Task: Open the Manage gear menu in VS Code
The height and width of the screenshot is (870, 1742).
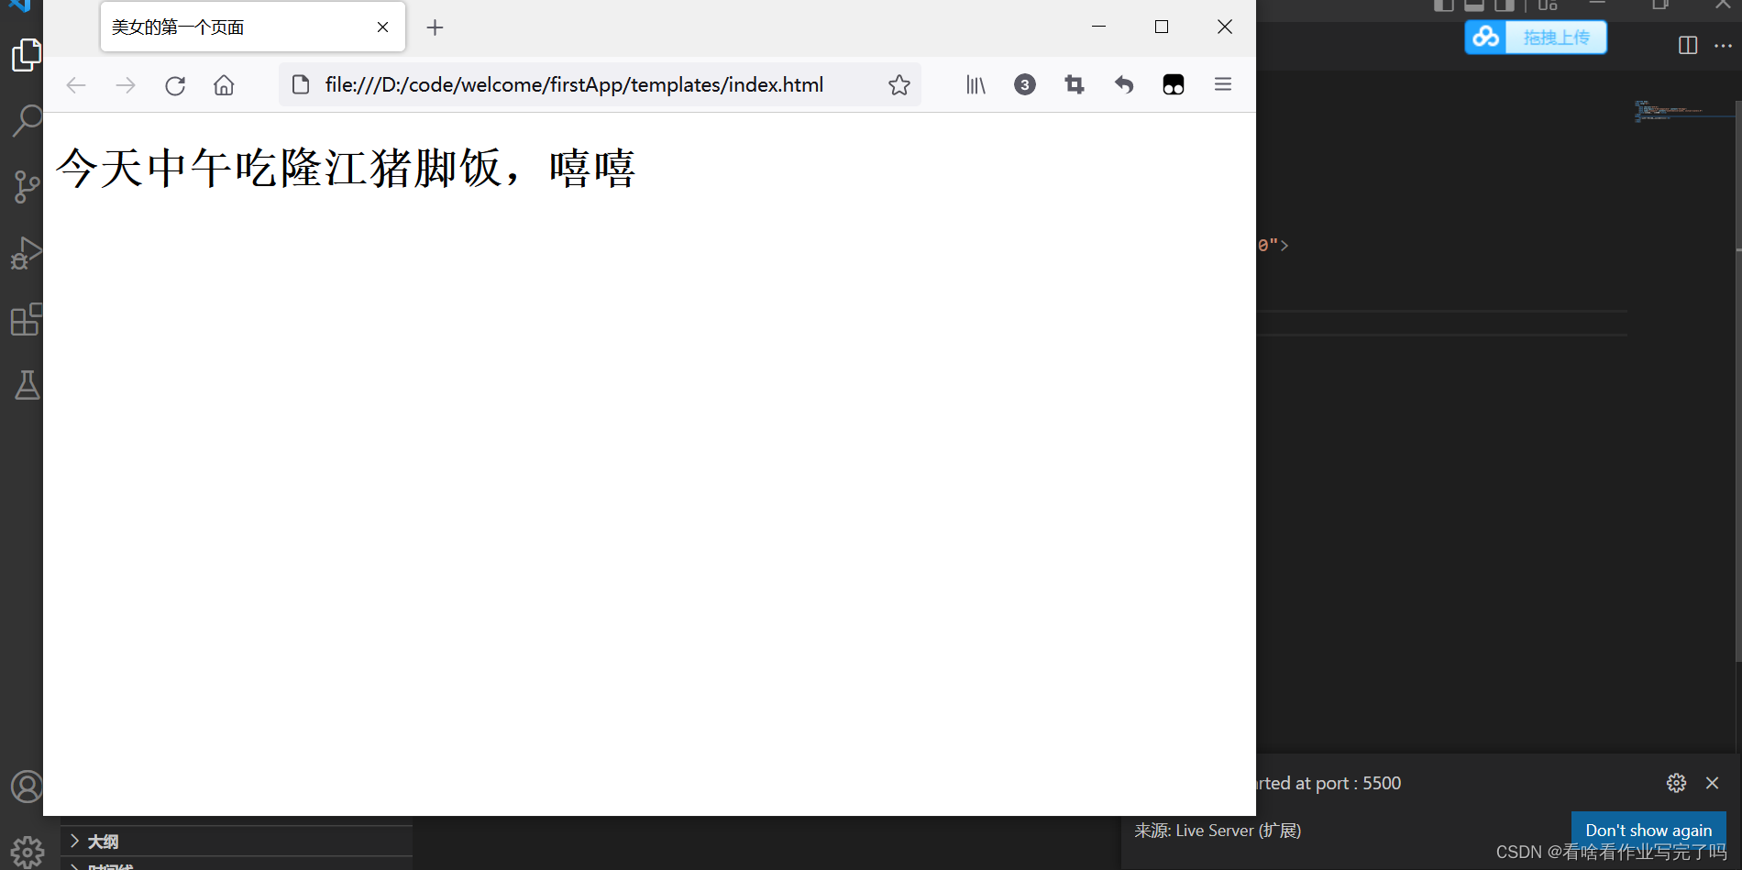Action: [x=27, y=852]
